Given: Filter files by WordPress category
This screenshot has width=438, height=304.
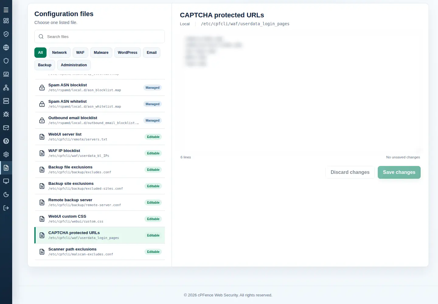Looking at the screenshot, I should pyautogui.click(x=127, y=53).
